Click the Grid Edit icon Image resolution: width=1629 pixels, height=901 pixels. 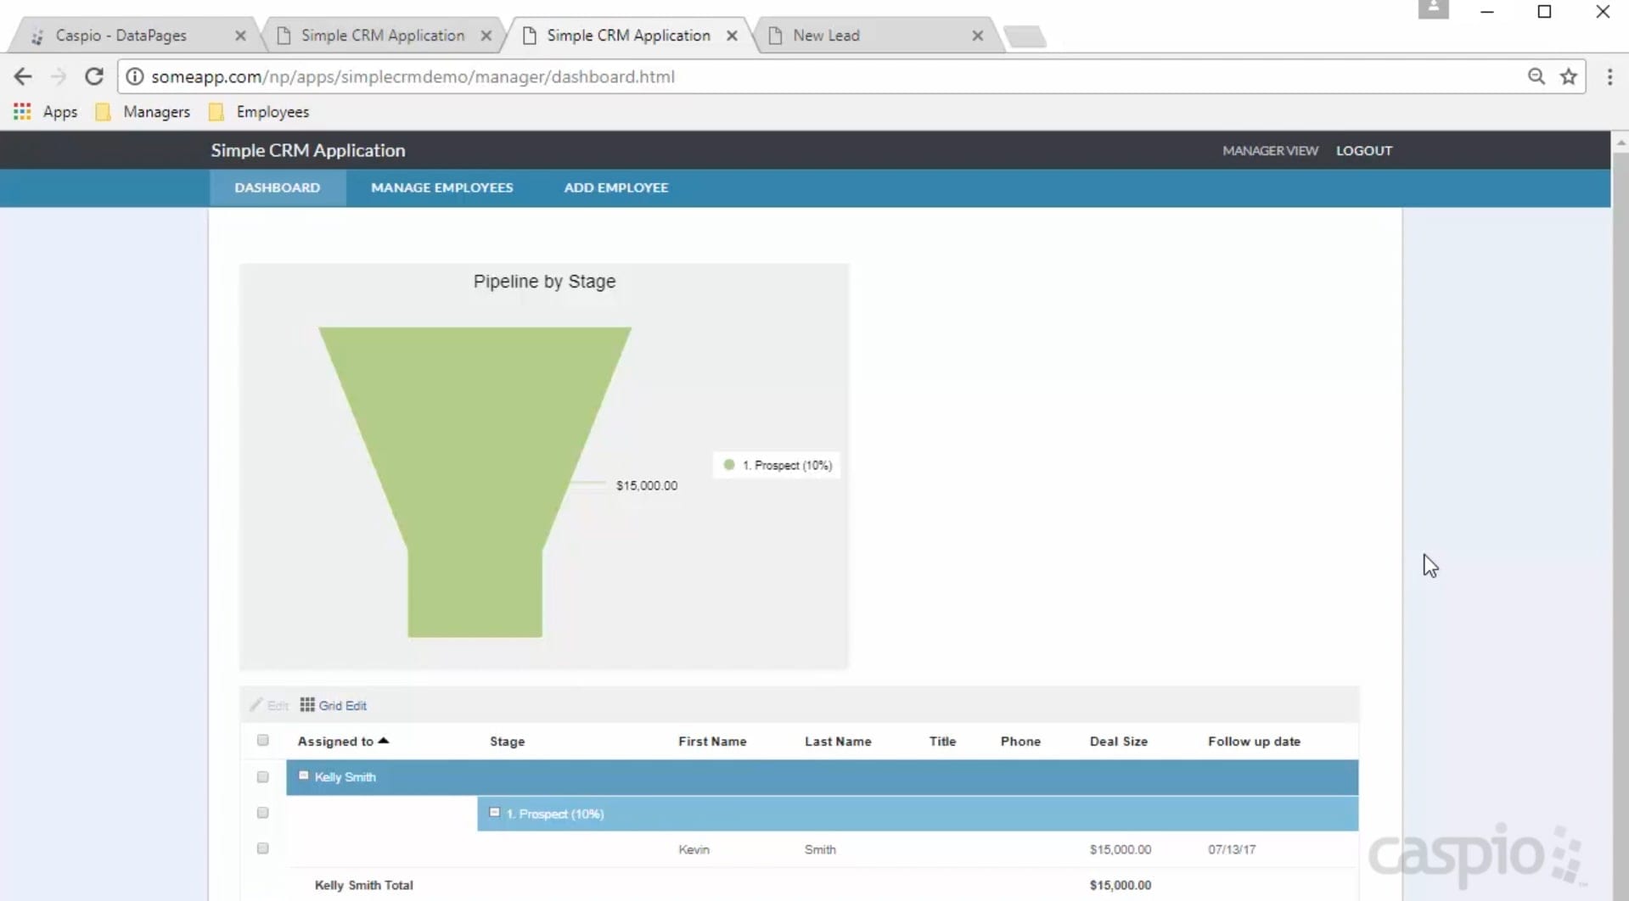tap(307, 705)
